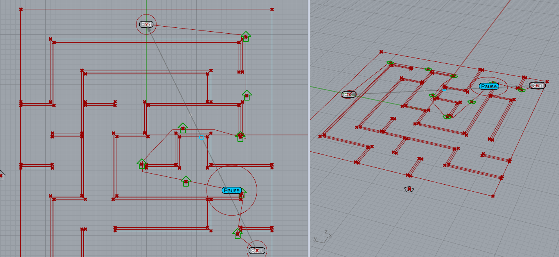Click the Pause tag in the perspective viewport
Screen dimensions: 559x257
click(489, 86)
